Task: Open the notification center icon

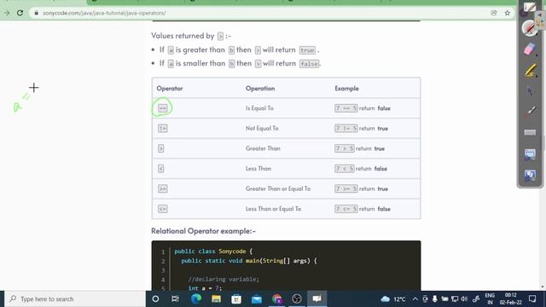Action: [532, 298]
